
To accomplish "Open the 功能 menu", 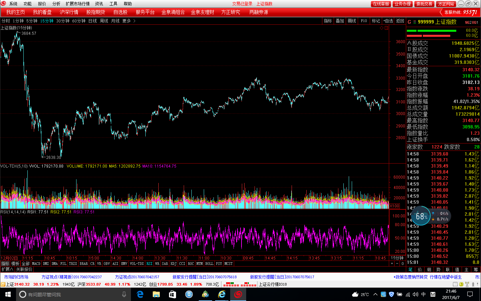I will tap(28, 4).
